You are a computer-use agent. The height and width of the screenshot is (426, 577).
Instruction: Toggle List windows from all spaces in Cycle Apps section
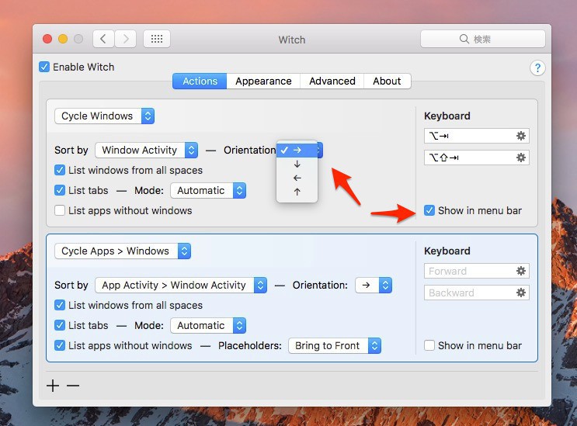[x=60, y=305]
